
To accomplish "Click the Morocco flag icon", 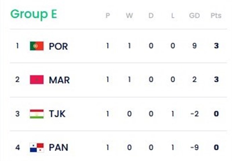I will pos(37,80).
